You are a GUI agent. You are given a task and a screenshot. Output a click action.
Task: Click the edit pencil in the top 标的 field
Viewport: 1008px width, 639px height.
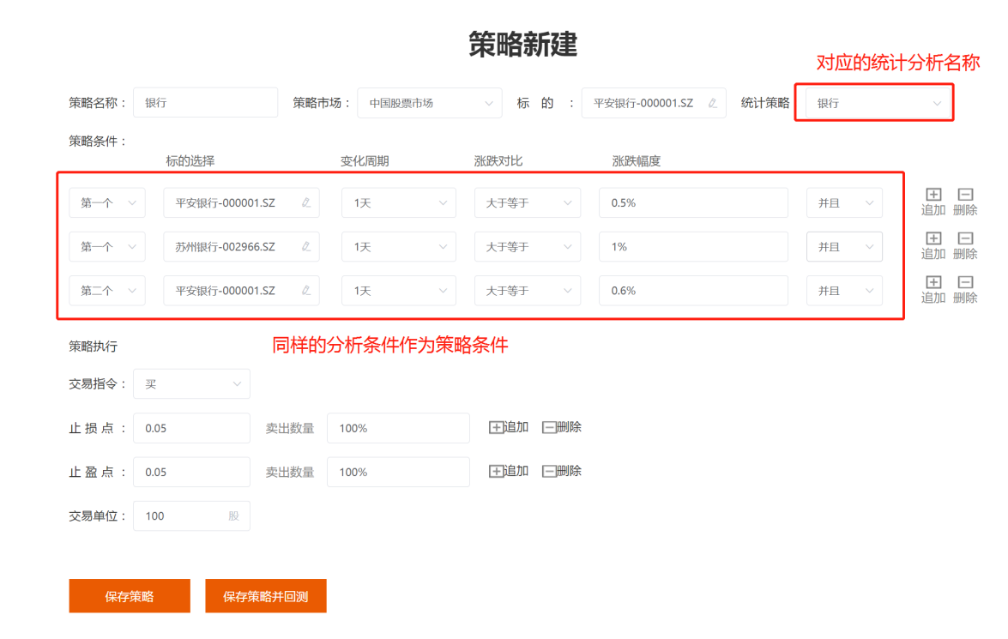click(712, 103)
